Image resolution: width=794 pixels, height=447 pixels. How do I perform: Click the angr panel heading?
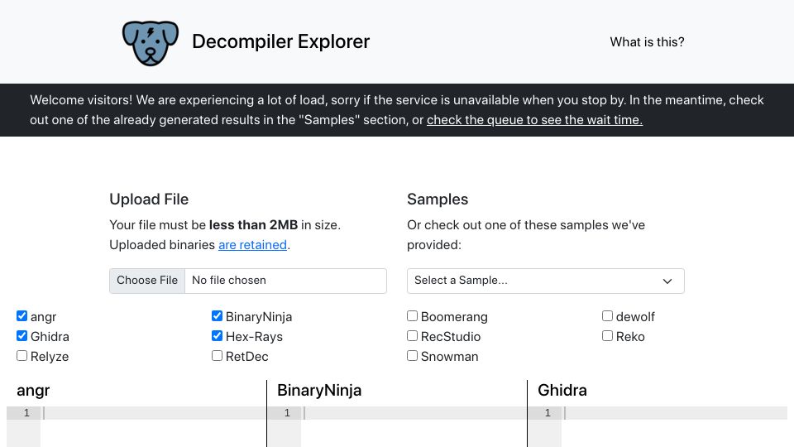[33, 390]
